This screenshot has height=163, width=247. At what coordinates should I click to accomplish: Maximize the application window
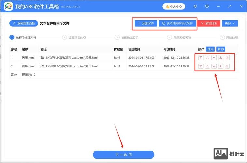tap(230, 6)
